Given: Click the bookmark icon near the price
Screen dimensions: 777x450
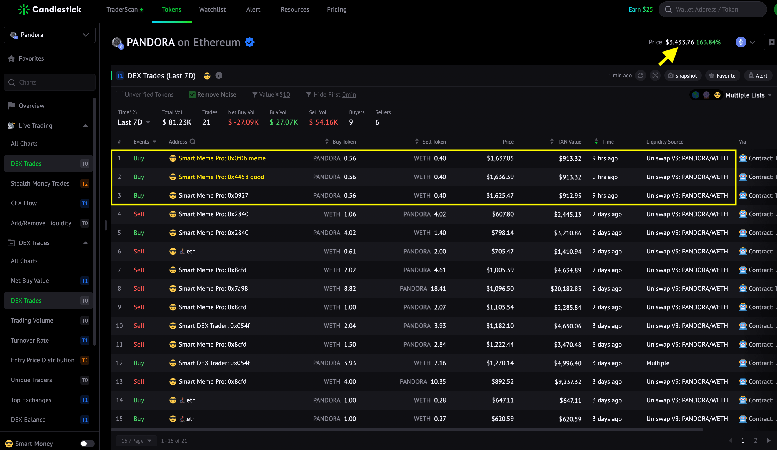Looking at the screenshot, I should (771, 42).
